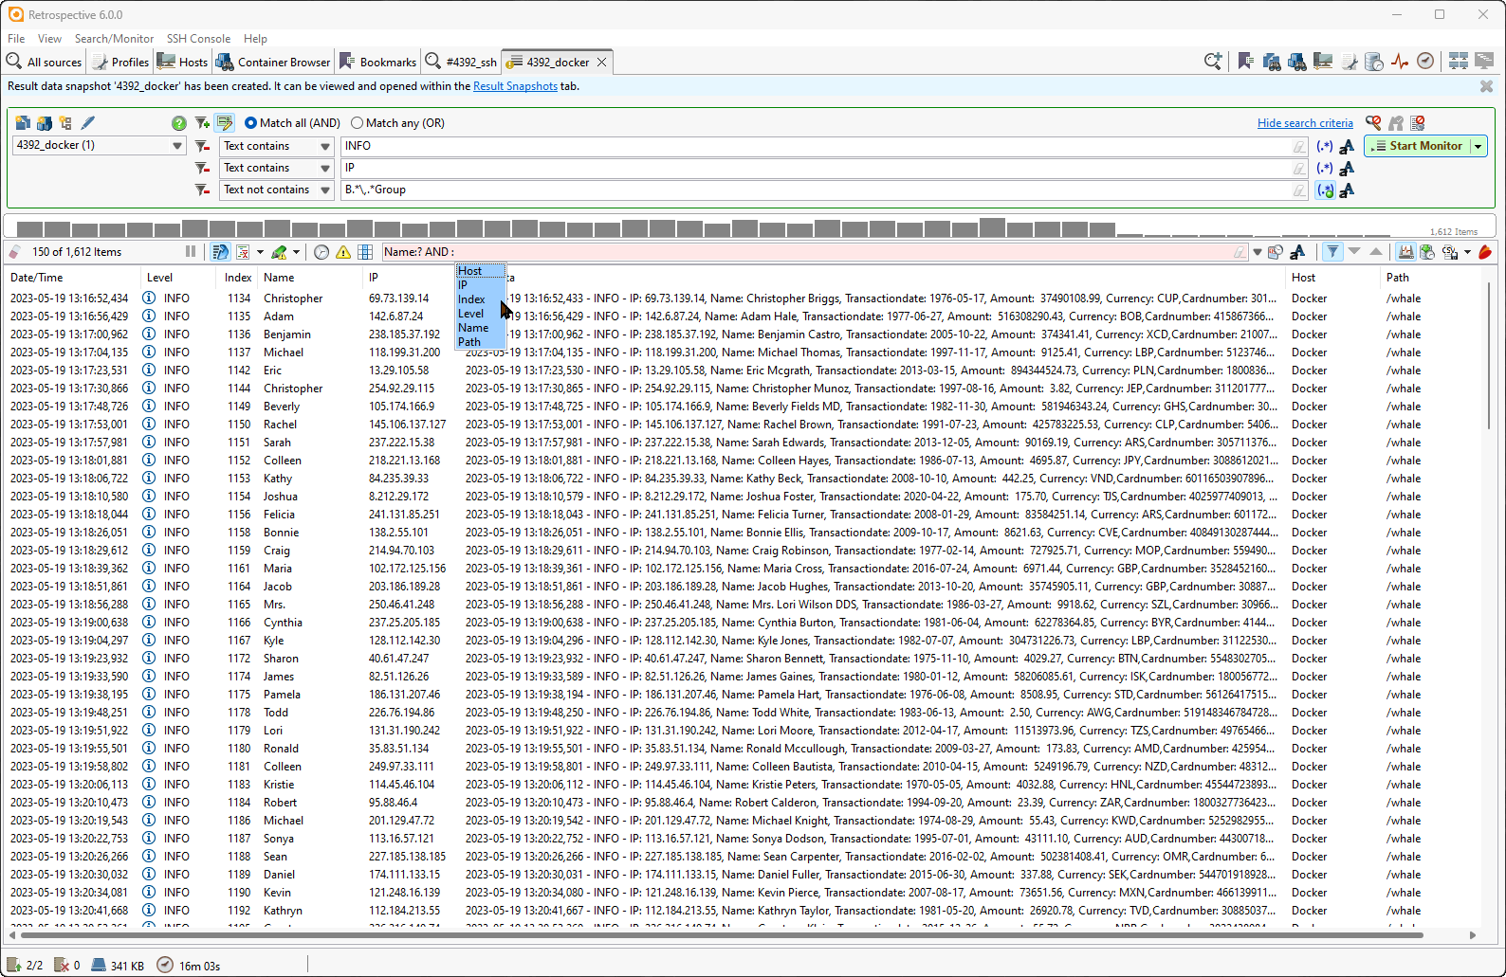Toggle regex for the IP criterion
This screenshot has height=977, width=1506.
click(x=1325, y=168)
